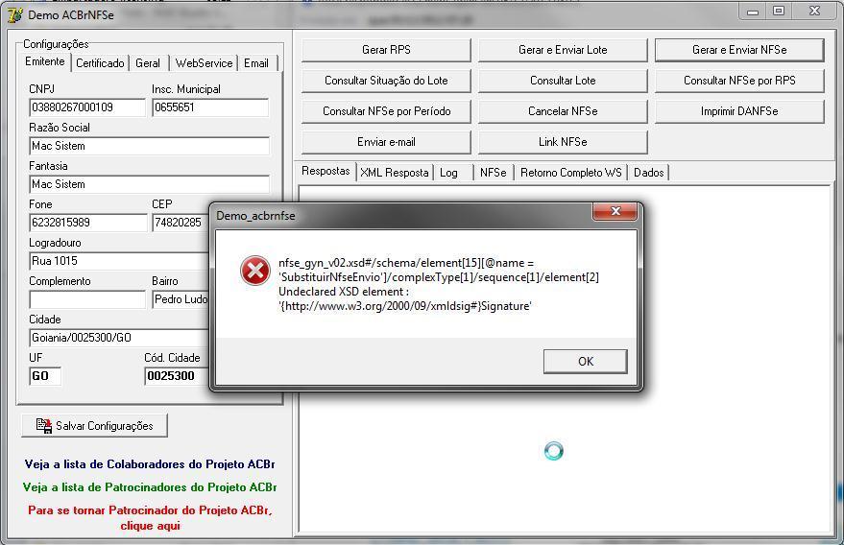Viewport: 844px width, 545px height.
Task: Click the Cancelar NFSe button
Action: pyautogui.click(x=563, y=111)
